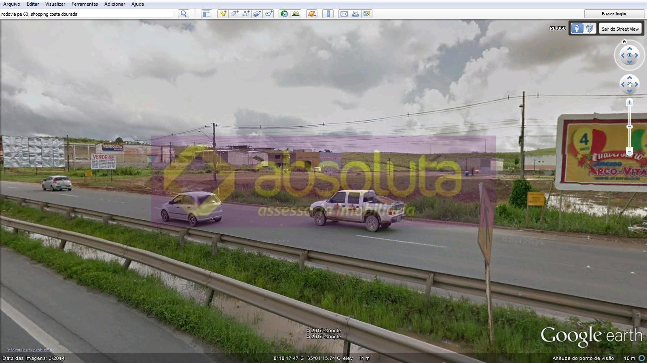Run the search with the magnifier button

(x=184, y=14)
